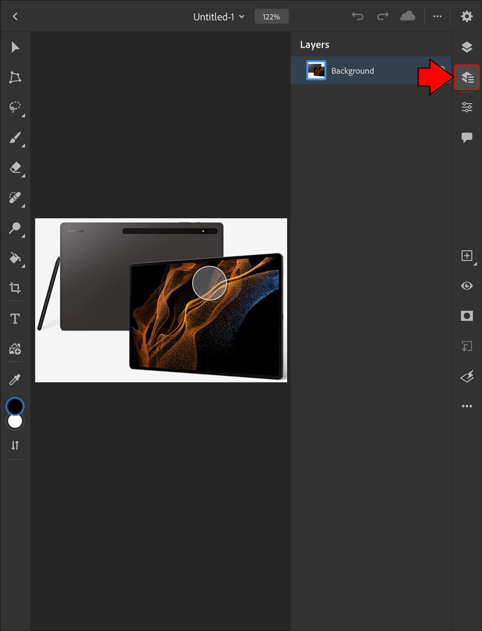
Task: Undo the last action
Action: [x=357, y=16]
